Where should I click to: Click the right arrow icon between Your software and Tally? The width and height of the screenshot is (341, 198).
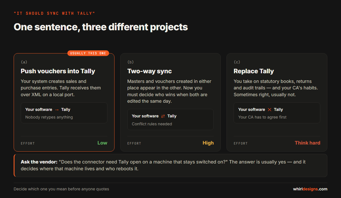click(x=57, y=110)
